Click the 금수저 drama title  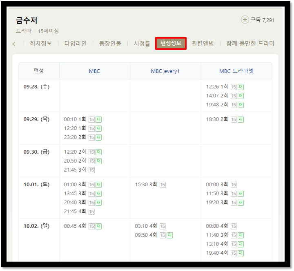[27, 20]
